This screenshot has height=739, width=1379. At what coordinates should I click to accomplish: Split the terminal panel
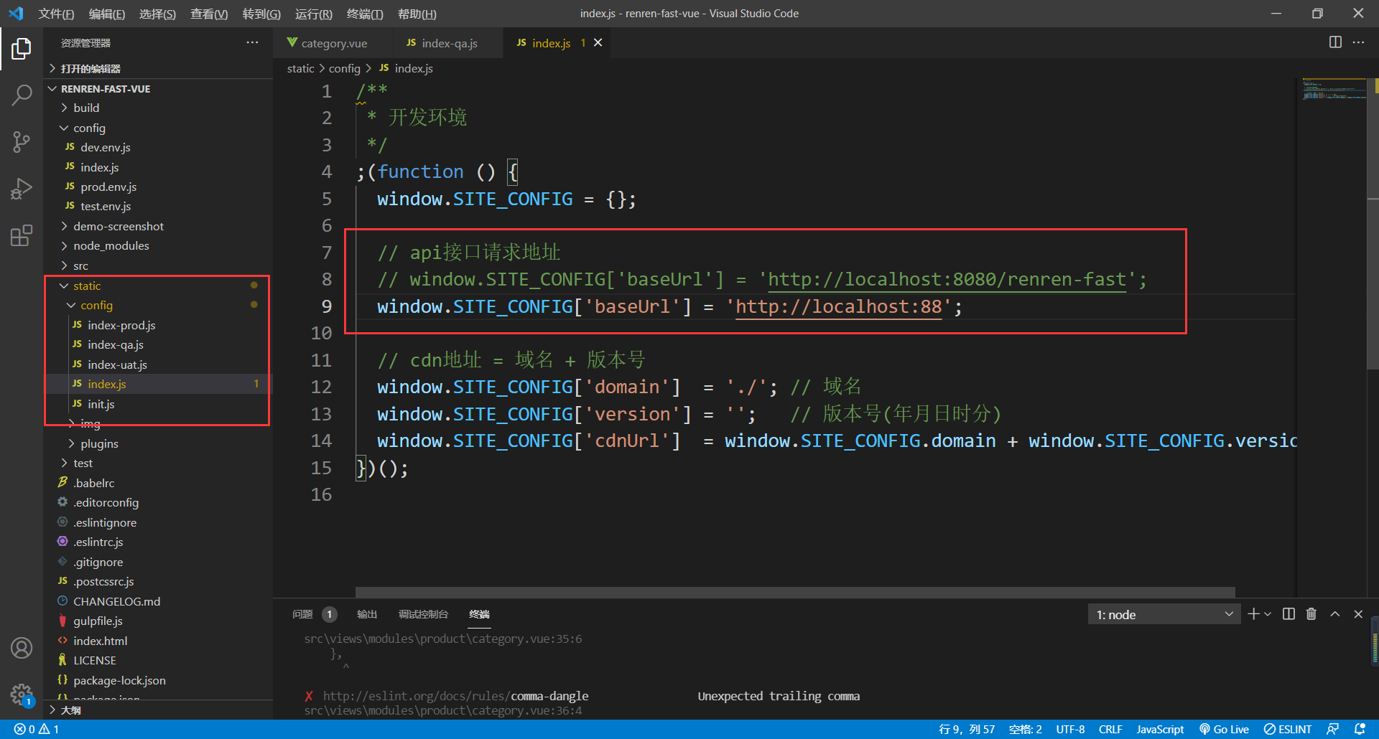[1289, 614]
